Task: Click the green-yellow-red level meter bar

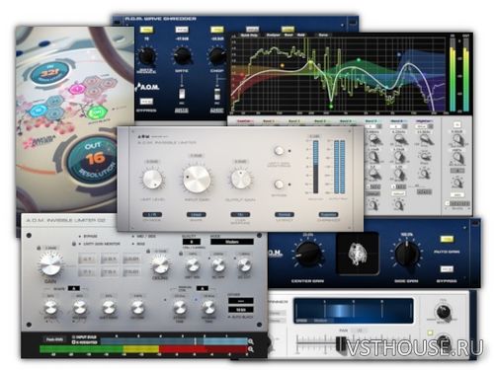Action: click(143, 349)
